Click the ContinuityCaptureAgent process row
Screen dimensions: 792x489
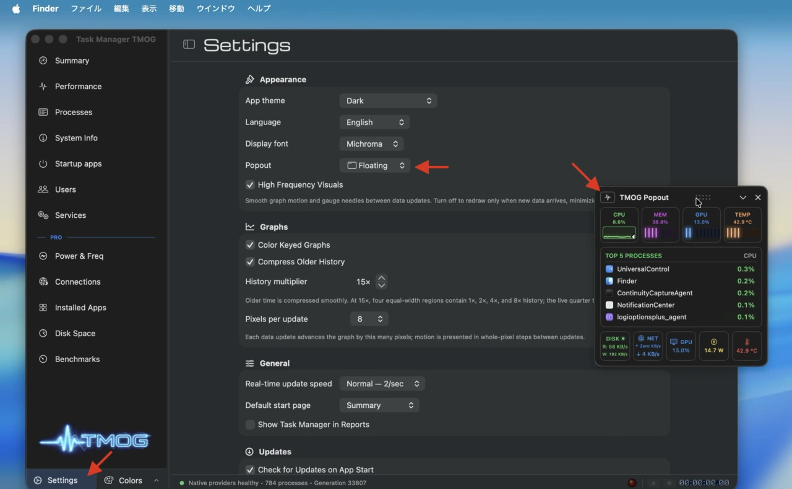[x=681, y=293]
